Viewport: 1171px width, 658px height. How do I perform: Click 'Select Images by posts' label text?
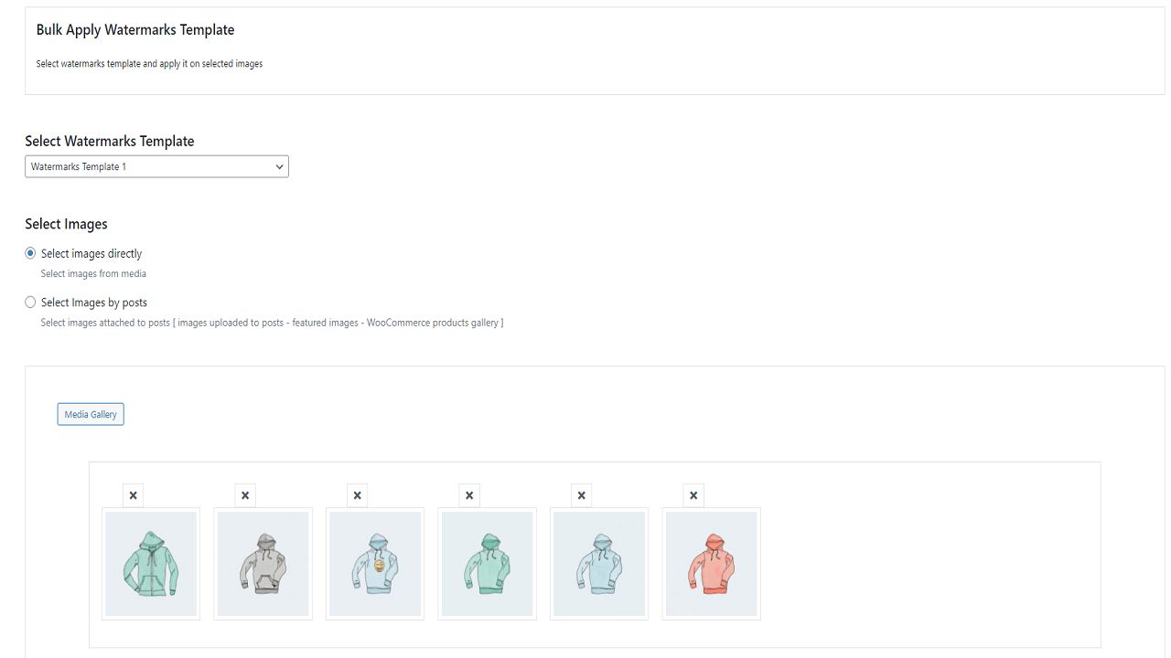pyautogui.click(x=94, y=302)
